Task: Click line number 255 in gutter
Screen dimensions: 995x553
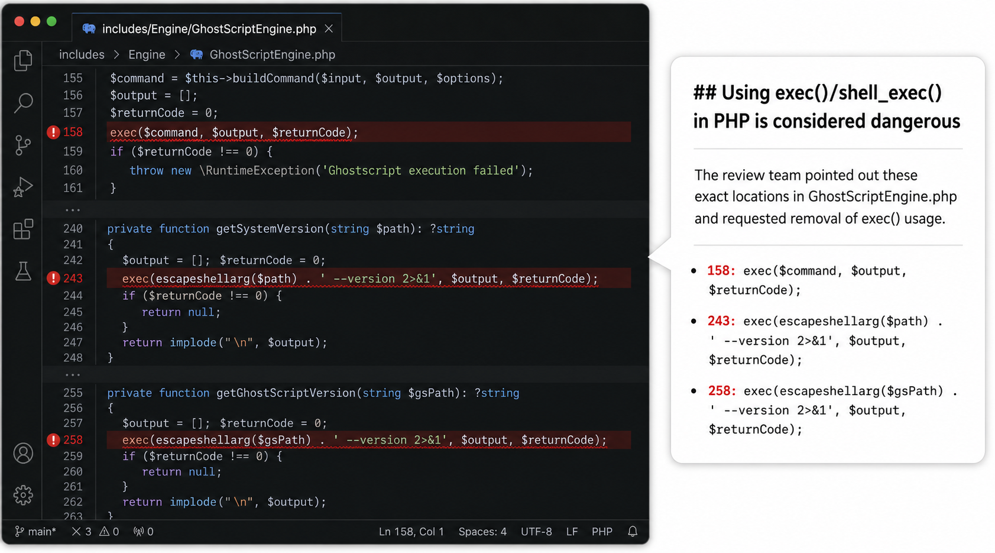Action: [x=73, y=393]
